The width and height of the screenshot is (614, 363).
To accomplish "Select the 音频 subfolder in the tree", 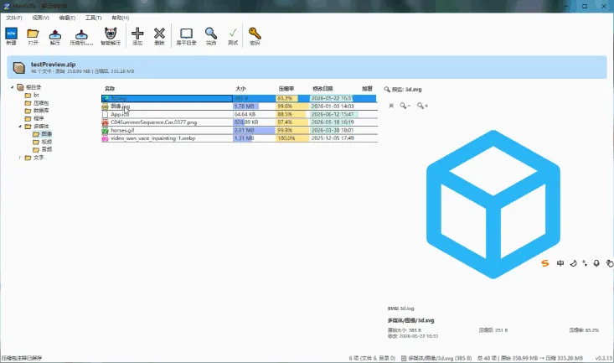I will [46, 149].
